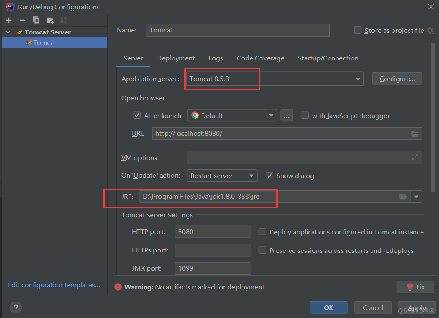Open Store as project file gear settings
The image size is (439, 318).
click(x=430, y=31)
